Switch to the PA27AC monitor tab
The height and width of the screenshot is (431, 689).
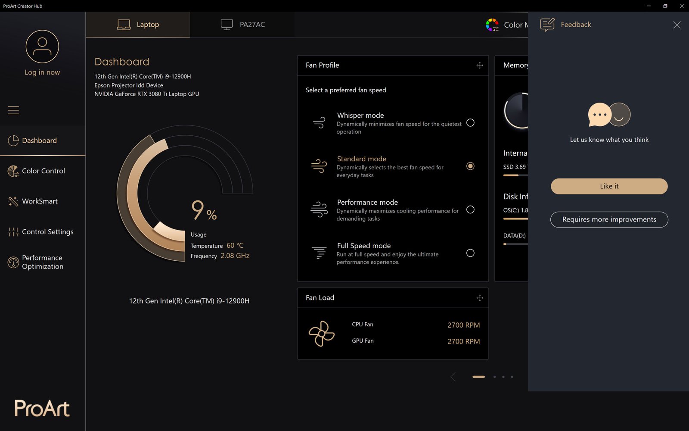pos(243,25)
